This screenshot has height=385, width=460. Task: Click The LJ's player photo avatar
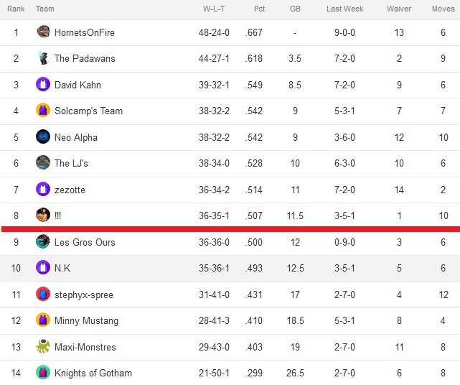tap(43, 163)
